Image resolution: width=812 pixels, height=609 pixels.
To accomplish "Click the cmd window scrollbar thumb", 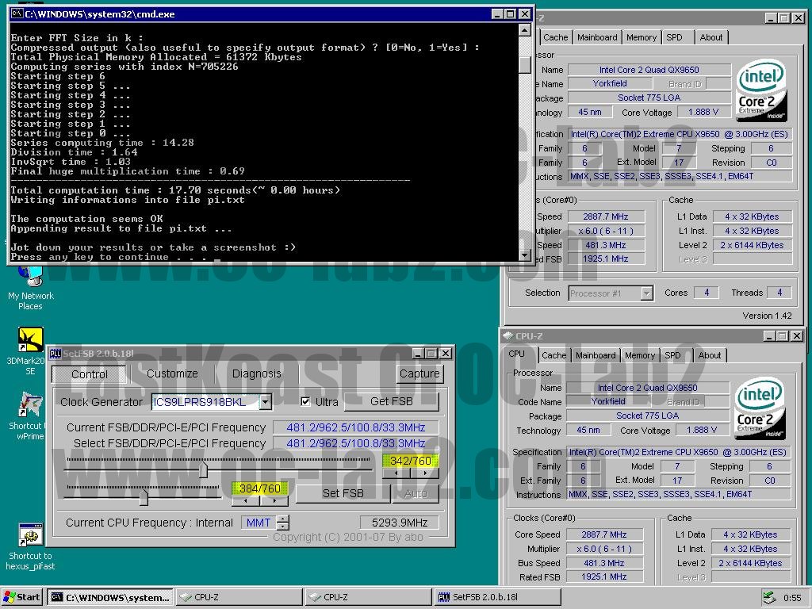I will (525, 64).
